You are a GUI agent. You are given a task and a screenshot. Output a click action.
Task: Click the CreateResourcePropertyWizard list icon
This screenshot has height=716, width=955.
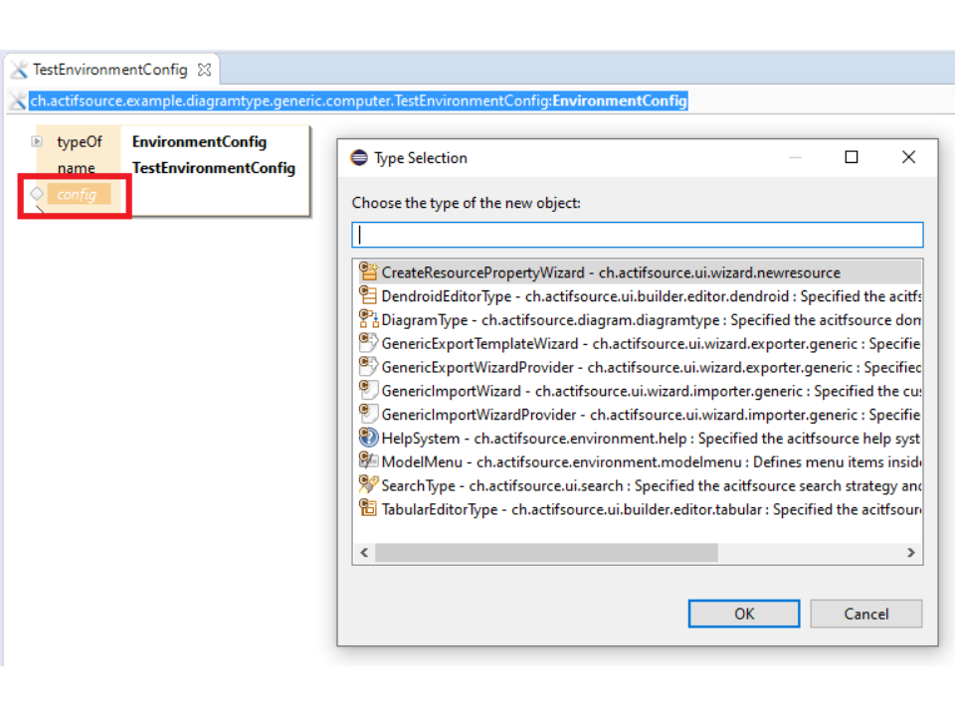coord(368,271)
